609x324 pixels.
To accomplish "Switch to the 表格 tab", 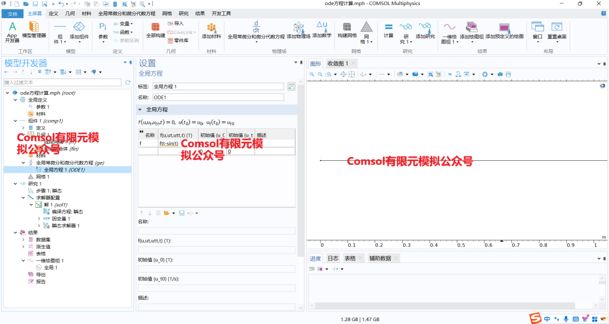I will coord(350,259).
